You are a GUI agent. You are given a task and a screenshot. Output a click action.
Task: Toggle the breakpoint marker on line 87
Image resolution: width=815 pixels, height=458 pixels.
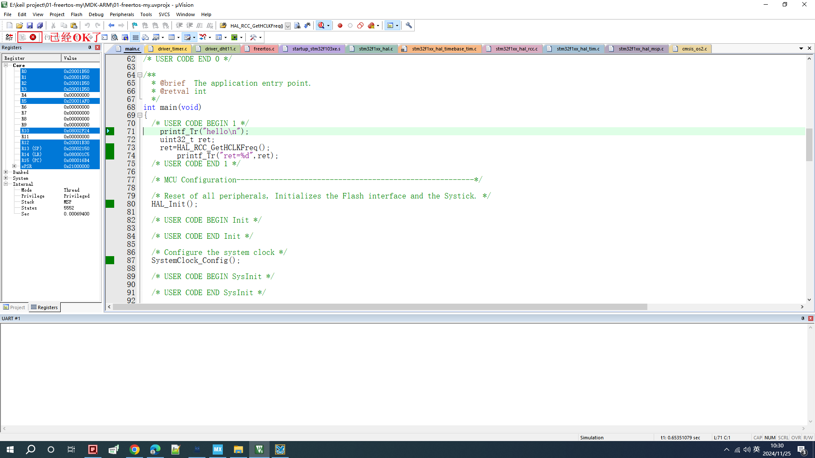point(110,260)
